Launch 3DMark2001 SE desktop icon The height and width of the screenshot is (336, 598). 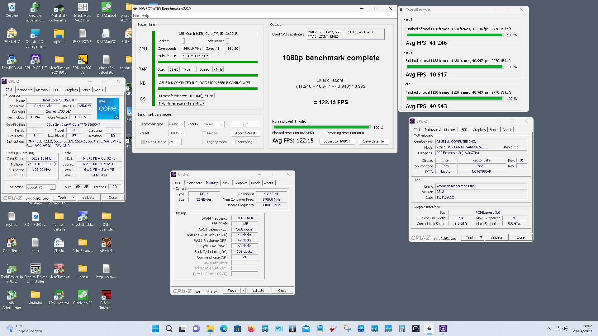click(83, 65)
